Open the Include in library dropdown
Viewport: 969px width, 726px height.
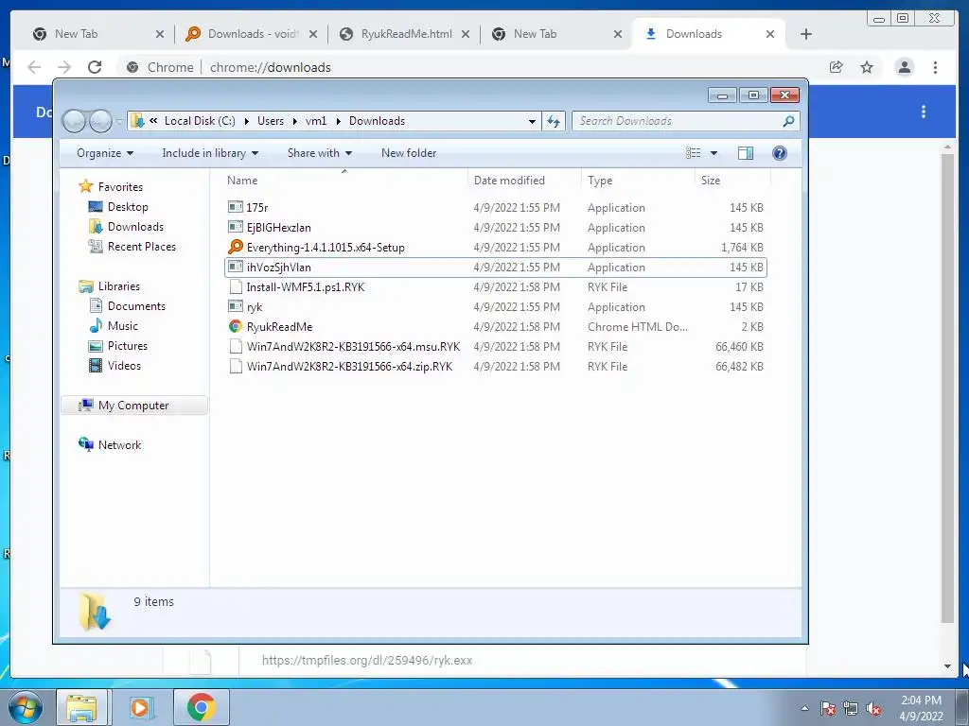210,153
